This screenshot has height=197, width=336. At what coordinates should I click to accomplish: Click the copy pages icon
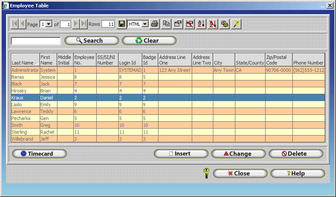(166, 24)
